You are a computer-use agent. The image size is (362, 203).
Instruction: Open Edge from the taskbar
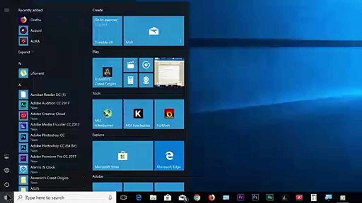click(139, 198)
